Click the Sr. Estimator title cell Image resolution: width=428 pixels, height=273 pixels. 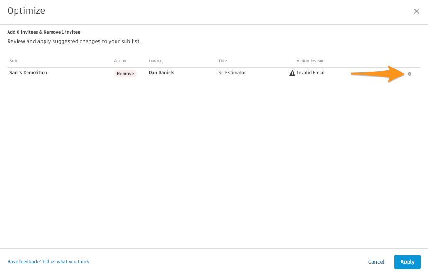pyautogui.click(x=232, y=73)
